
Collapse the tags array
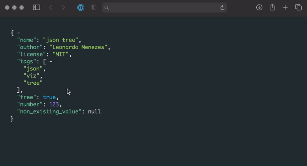(x=51, y=61)
